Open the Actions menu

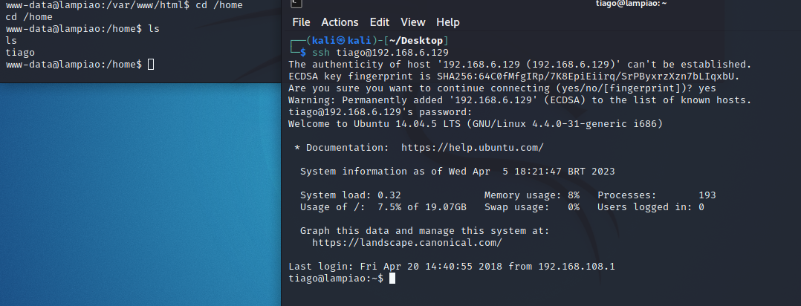340,22
